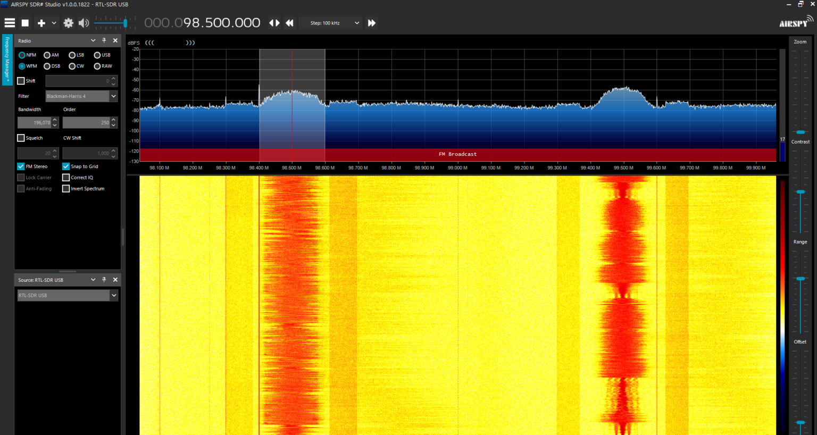817x435 pixels.
Task: Expand the Step: 100 kHz dropdown
Action: pos(356,23)
